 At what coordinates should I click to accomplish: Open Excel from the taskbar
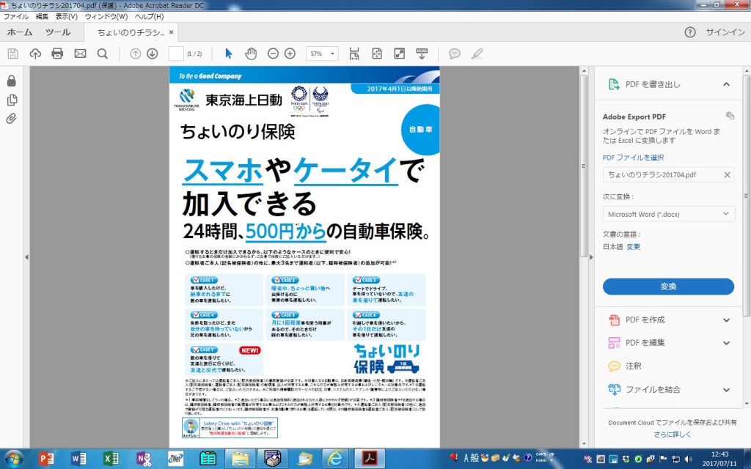[110, 459]
